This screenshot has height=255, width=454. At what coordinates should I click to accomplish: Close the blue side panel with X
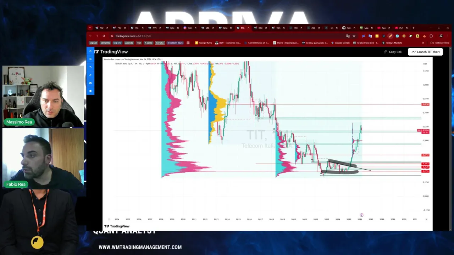click(90, 51)
